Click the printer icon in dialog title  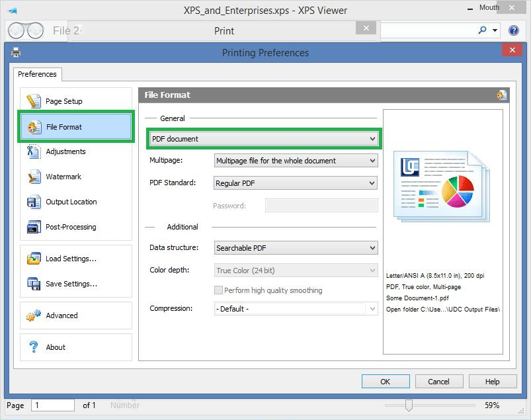coord(16,52)
